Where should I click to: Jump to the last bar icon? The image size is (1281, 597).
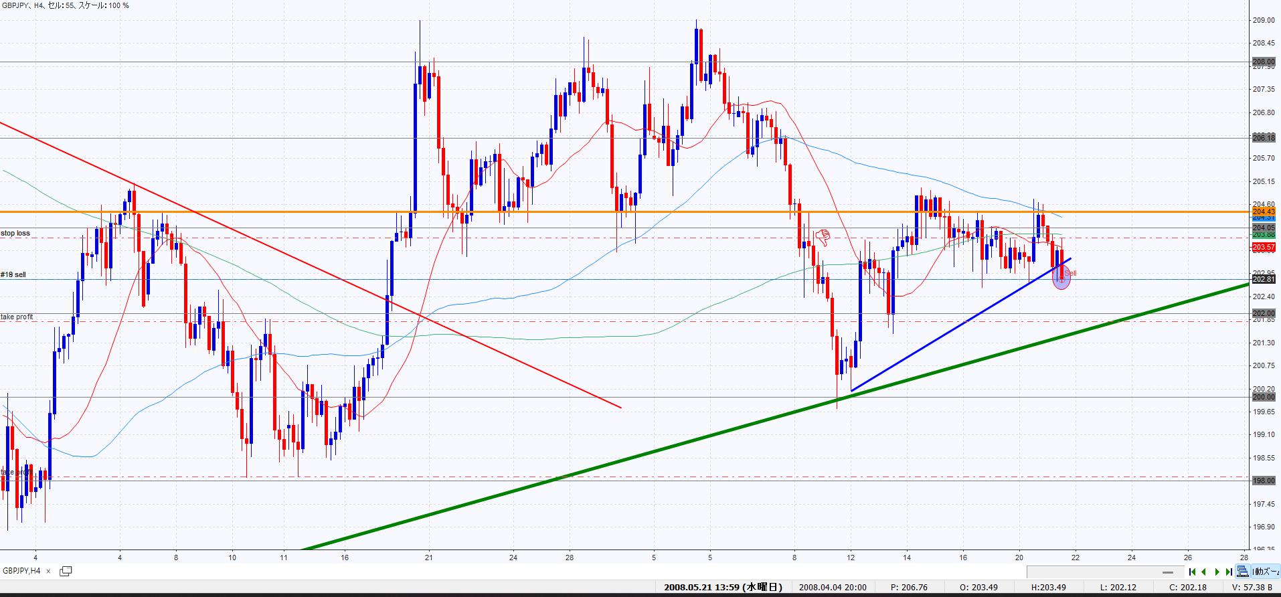(1229, 572)
